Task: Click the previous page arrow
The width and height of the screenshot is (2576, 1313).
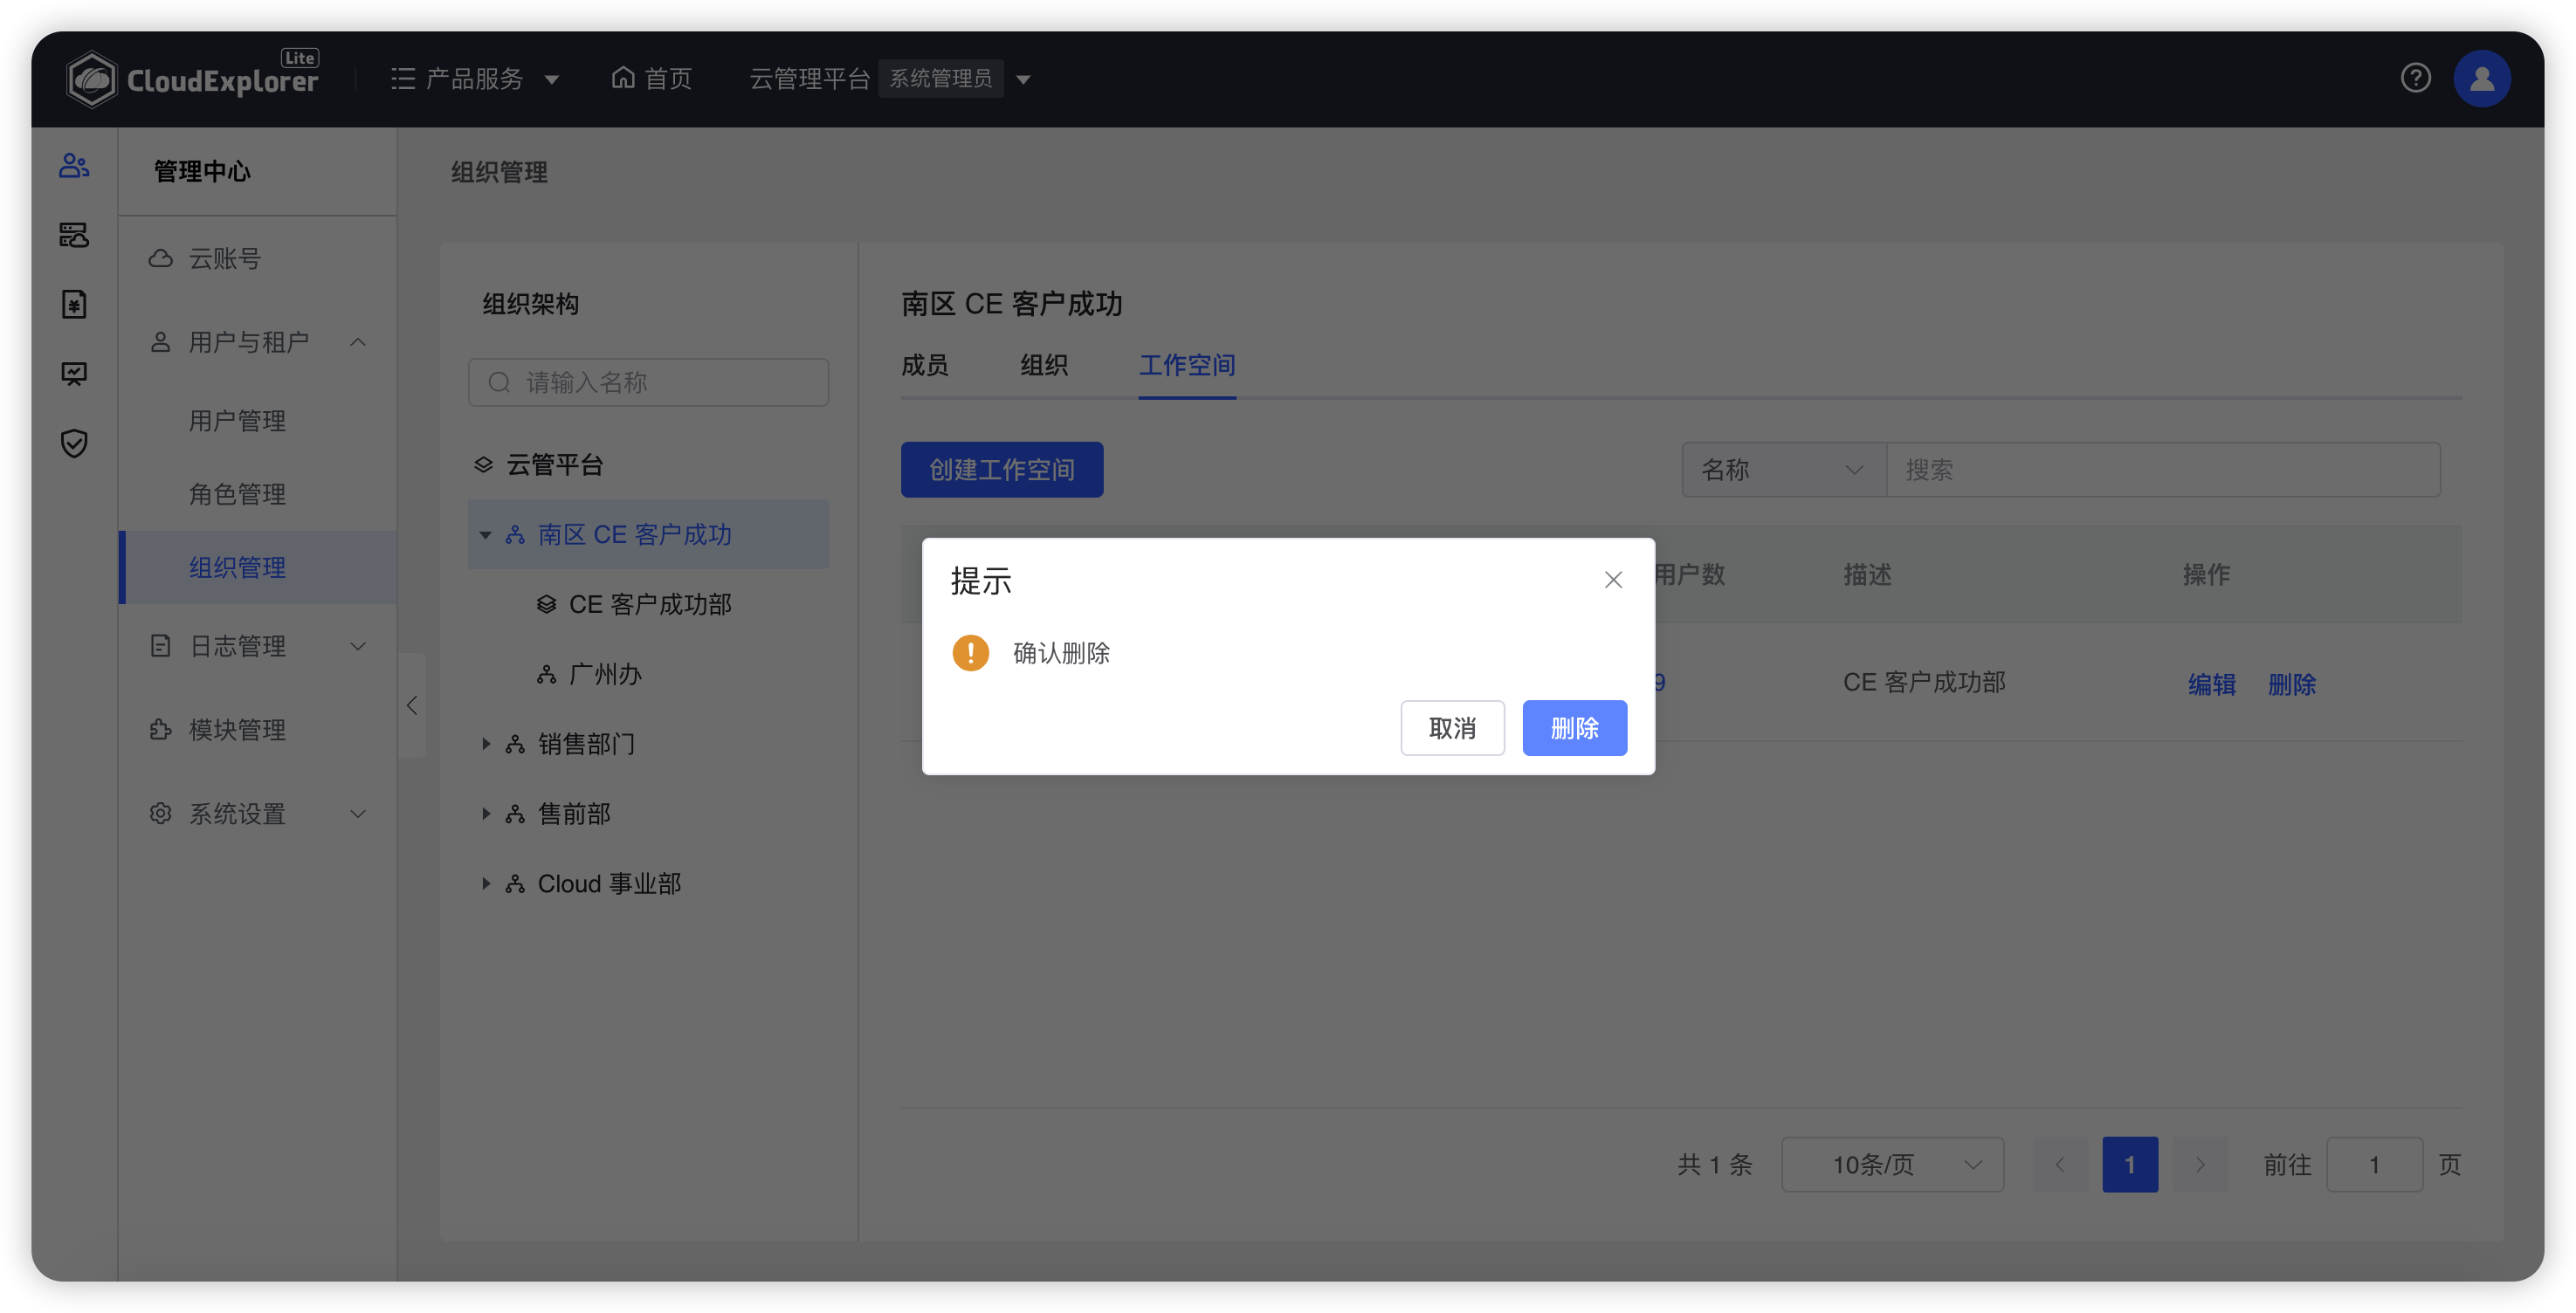Action: (2060, 1164)
